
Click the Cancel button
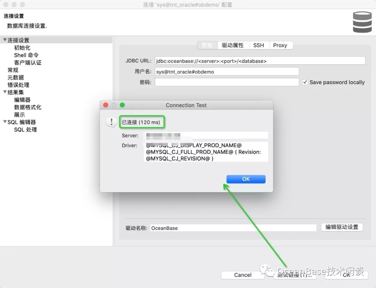[x=243, y=275]
